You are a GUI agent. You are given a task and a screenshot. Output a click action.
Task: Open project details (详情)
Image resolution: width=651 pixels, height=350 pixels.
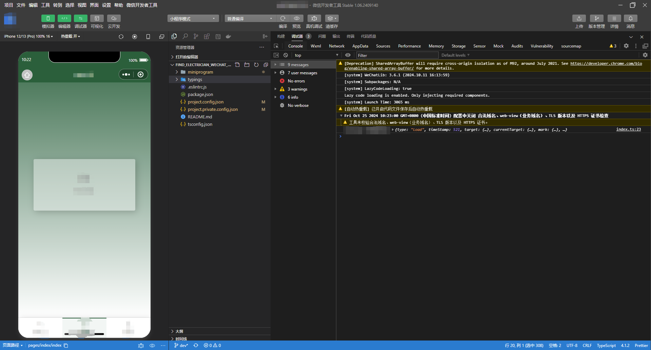click(x=614, y=18)
